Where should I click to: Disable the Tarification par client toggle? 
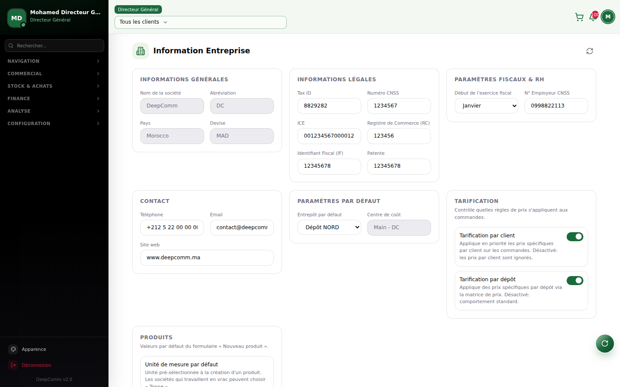pyautogui.click(x=575, y=236)
